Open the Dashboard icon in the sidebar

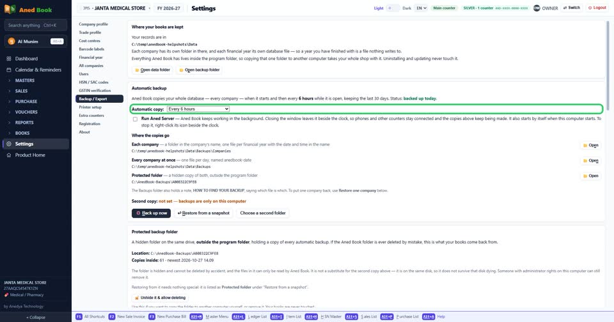pyautogui.click(x=8, y=59)
